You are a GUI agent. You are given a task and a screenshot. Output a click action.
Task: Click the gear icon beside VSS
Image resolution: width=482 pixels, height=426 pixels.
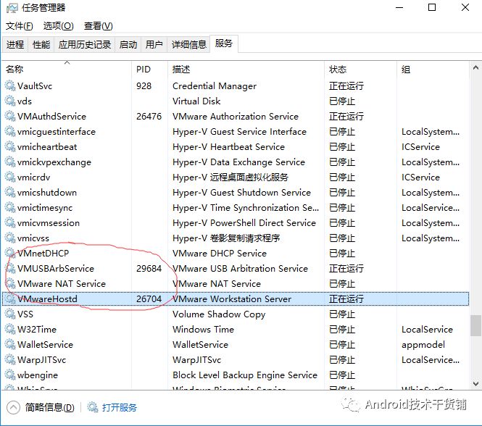tap(10, 314)
